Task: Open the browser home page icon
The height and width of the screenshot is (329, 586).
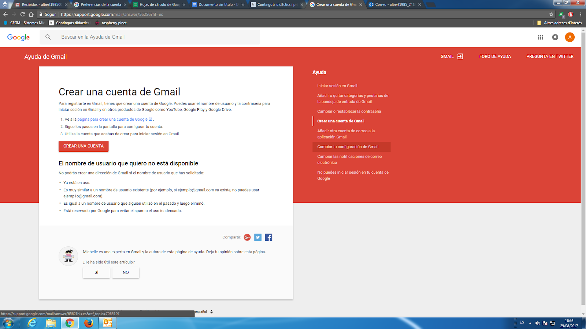Action: (31, 14)
